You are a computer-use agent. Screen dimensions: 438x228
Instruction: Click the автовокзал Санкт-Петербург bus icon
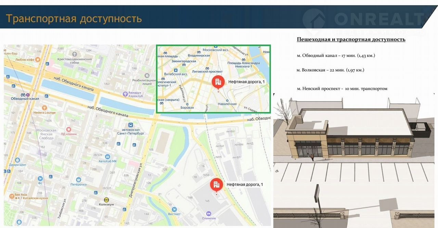tap(130, 125)
